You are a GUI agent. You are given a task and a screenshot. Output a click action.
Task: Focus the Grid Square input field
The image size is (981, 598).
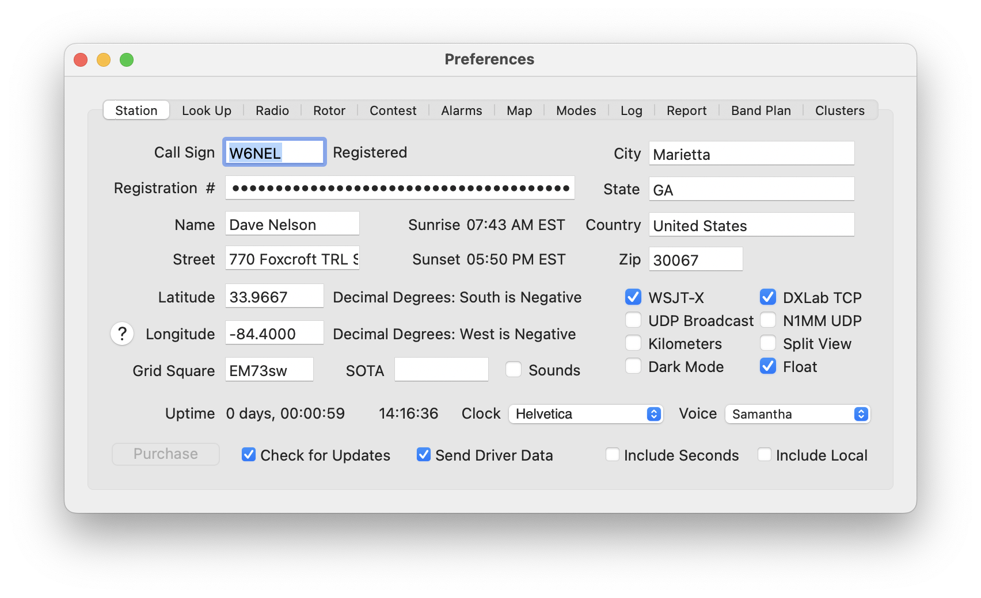pyautogui.click(x=269, y=370)
